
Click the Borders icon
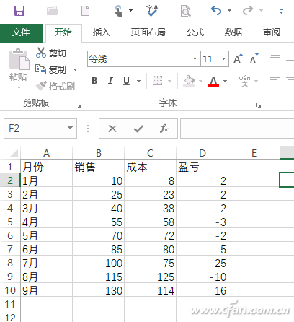158,81
